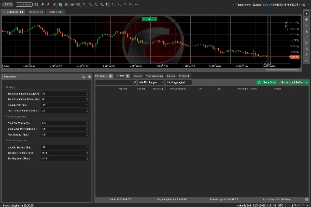Image resolution: width=311 pixels, height=207 pixels.
Task: Adjust the Trailing Stop (Pips) stepper
Action: pos(87,158)
